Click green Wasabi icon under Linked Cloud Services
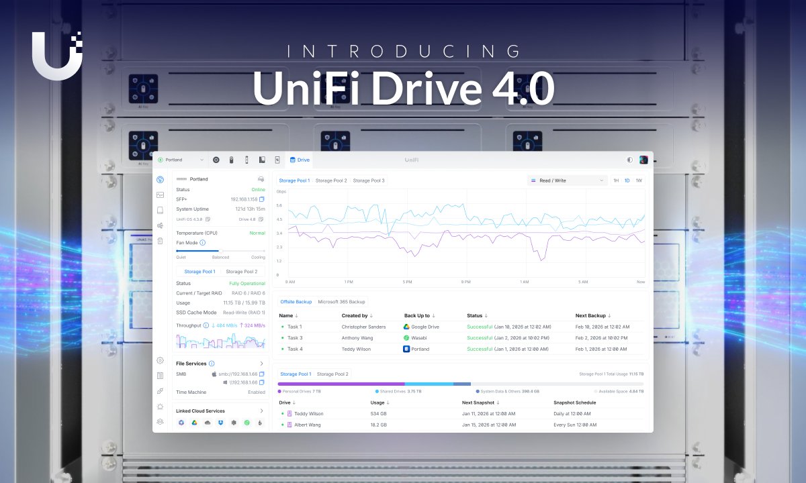This screenshot has height=483, width=806. click(x=247, y=423)
